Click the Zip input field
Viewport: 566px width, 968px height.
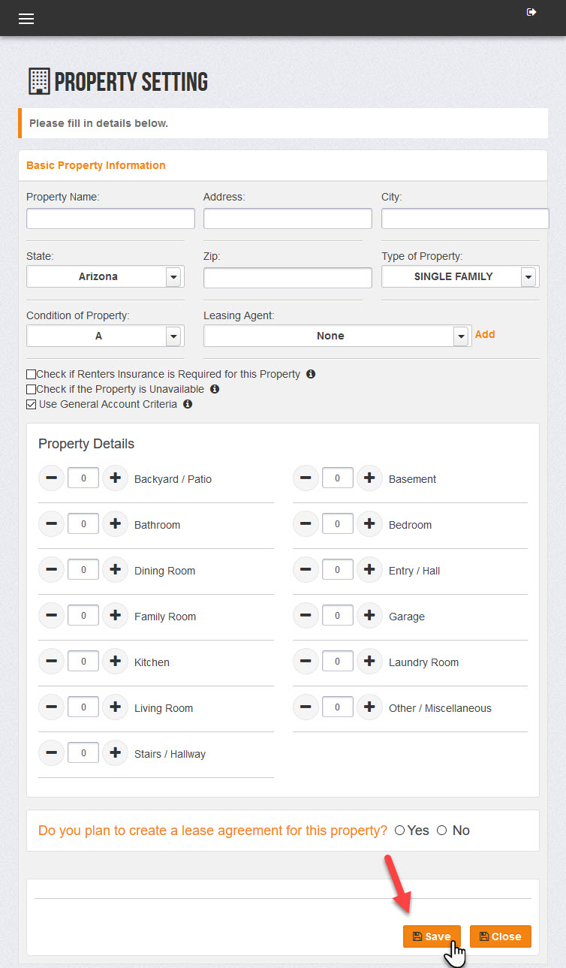288,278
